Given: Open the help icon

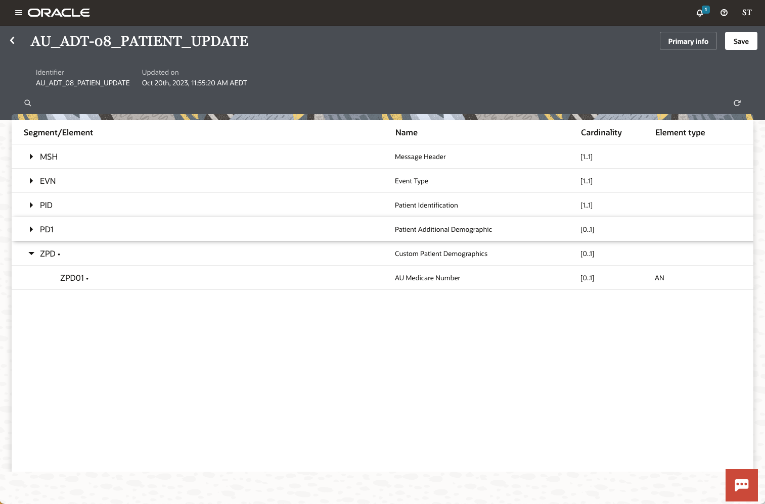Looking at the screenshot, I should [724, 13].
